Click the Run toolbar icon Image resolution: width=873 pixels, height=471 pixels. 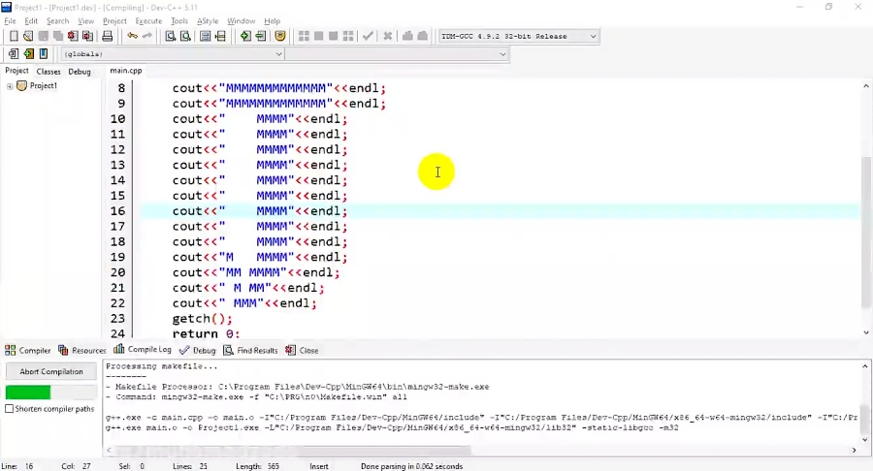pos(318,36)
